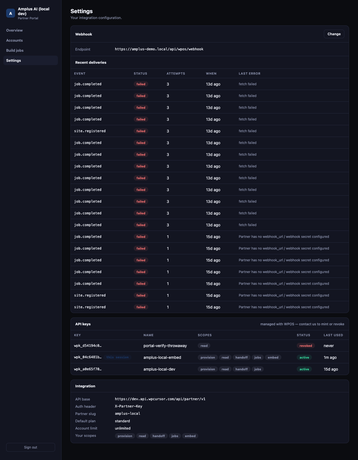Click embed badge under Your scopes
The height and width of the screenshot is (460, 358).
[190, 436]
